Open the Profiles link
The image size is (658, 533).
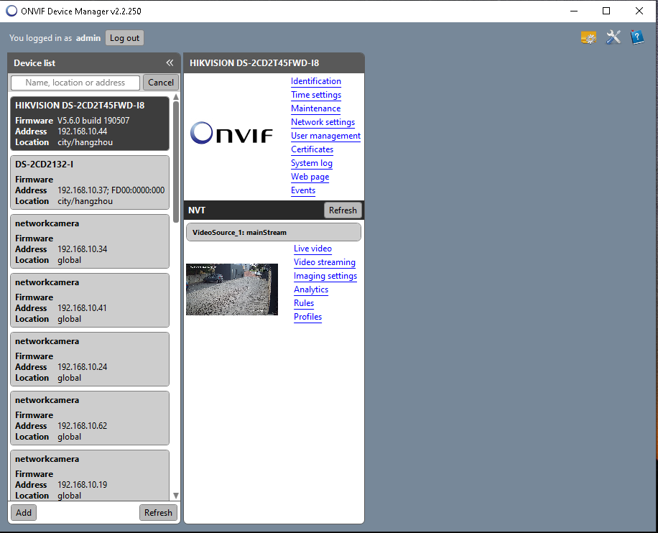tap(307, 317)
